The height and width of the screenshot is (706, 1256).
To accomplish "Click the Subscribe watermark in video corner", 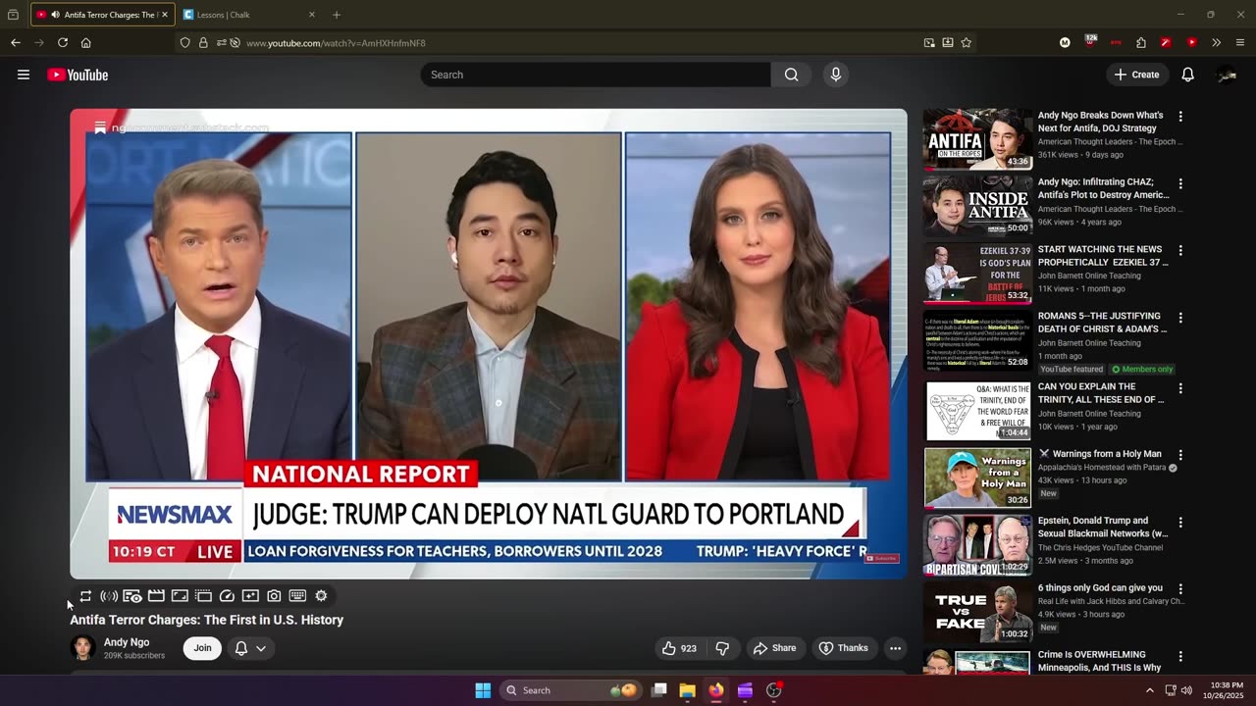I will pyautogui.click(x=881, y=558).
